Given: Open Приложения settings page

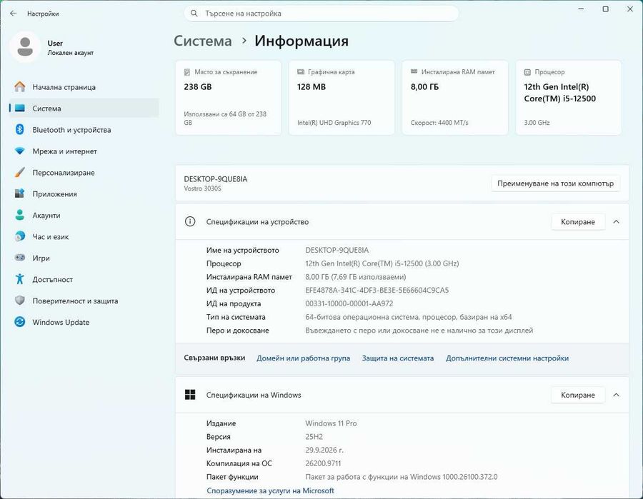Looking at the screenshot, I should 84,193.
